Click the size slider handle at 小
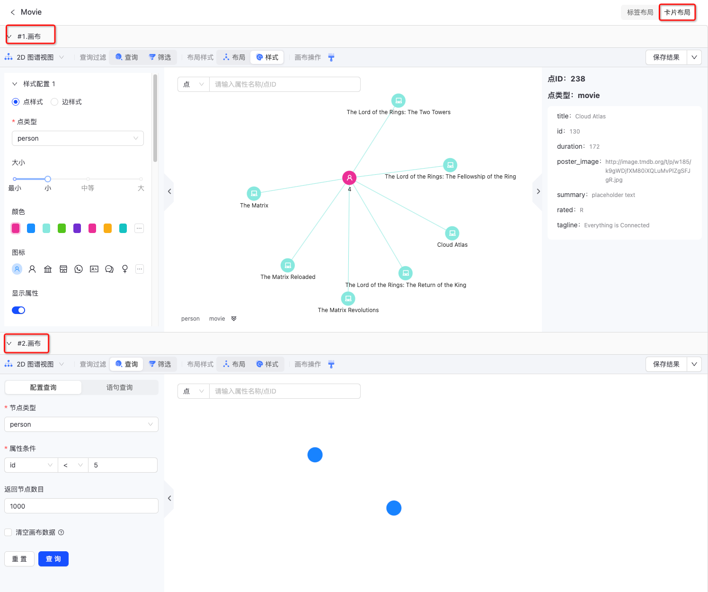Image resolution: width=708 pixels, height=592 pixels. (x=48, y=179)
